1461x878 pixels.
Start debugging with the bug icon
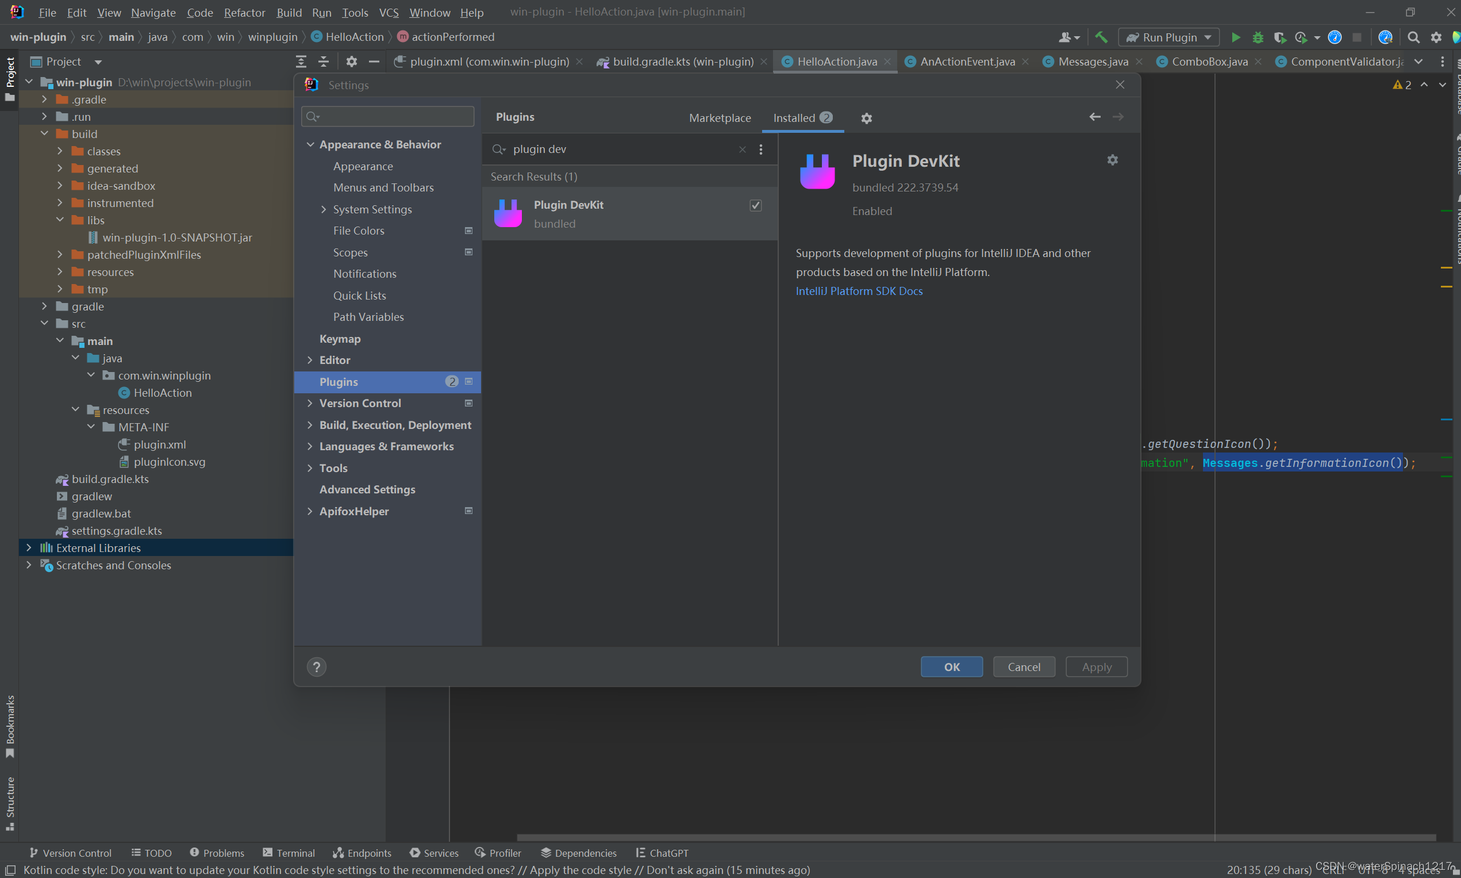point(1258,37)
